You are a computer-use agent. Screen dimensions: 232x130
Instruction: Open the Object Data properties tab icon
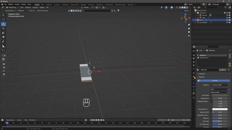pyautogui.click(x=194, y=90)
